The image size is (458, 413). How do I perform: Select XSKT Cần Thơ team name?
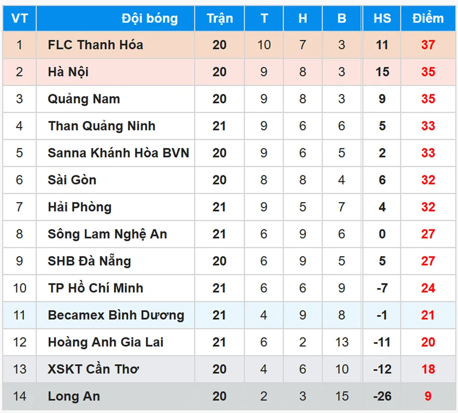pos(93,369)
